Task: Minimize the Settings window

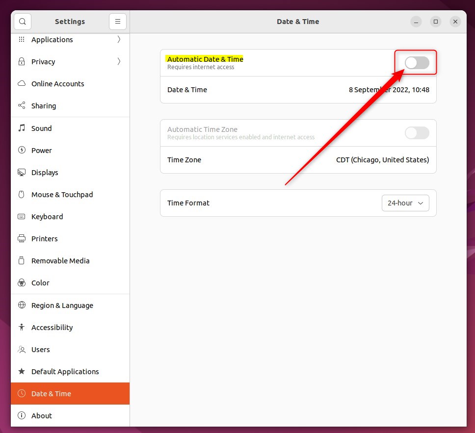Action: (x=416, y=22)
